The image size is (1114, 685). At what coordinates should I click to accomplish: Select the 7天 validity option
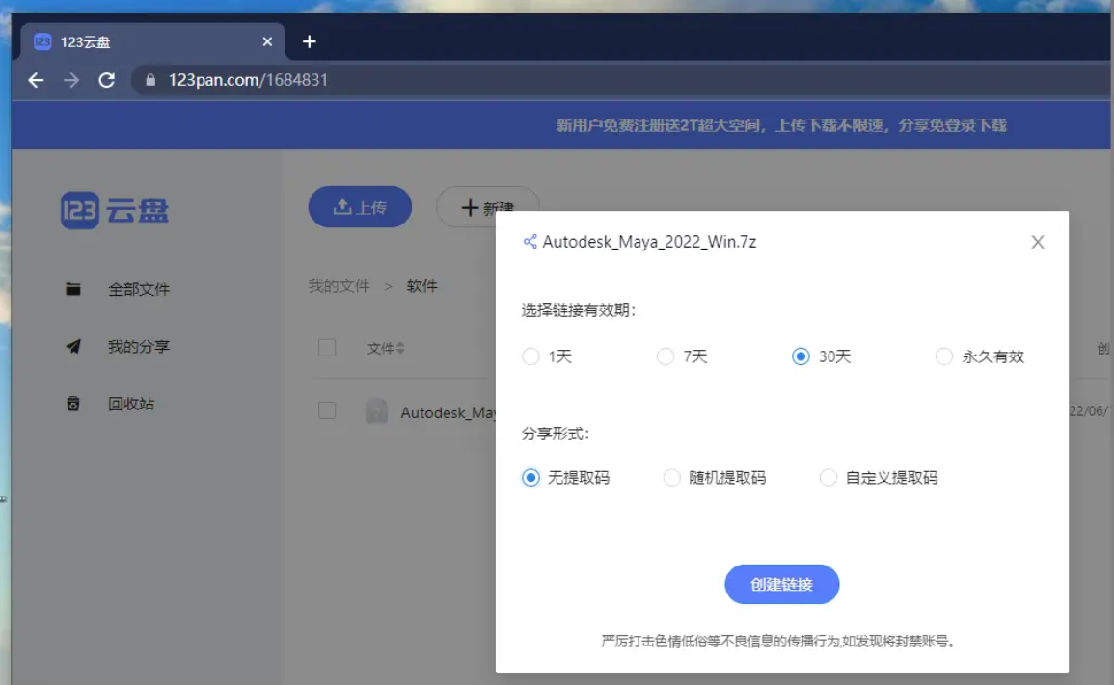(682, 356)
